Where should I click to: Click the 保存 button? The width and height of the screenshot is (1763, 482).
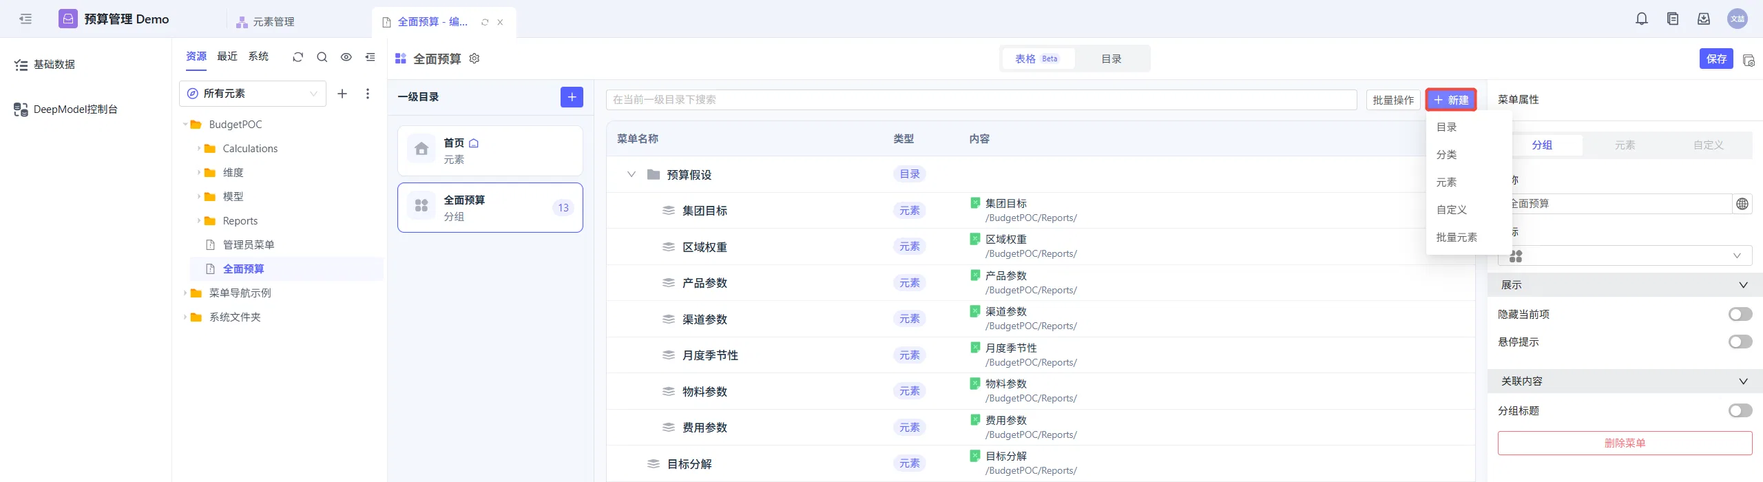(x=1716, y=59)
